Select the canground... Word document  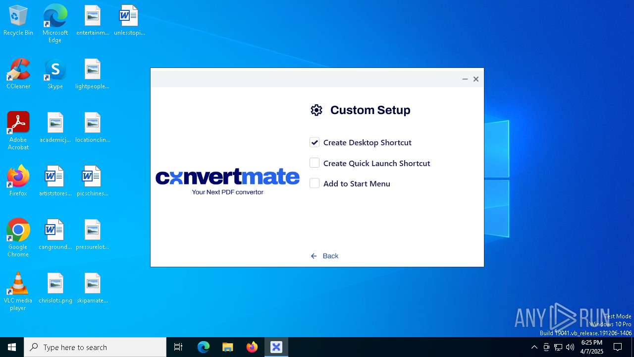click(55, 235)
